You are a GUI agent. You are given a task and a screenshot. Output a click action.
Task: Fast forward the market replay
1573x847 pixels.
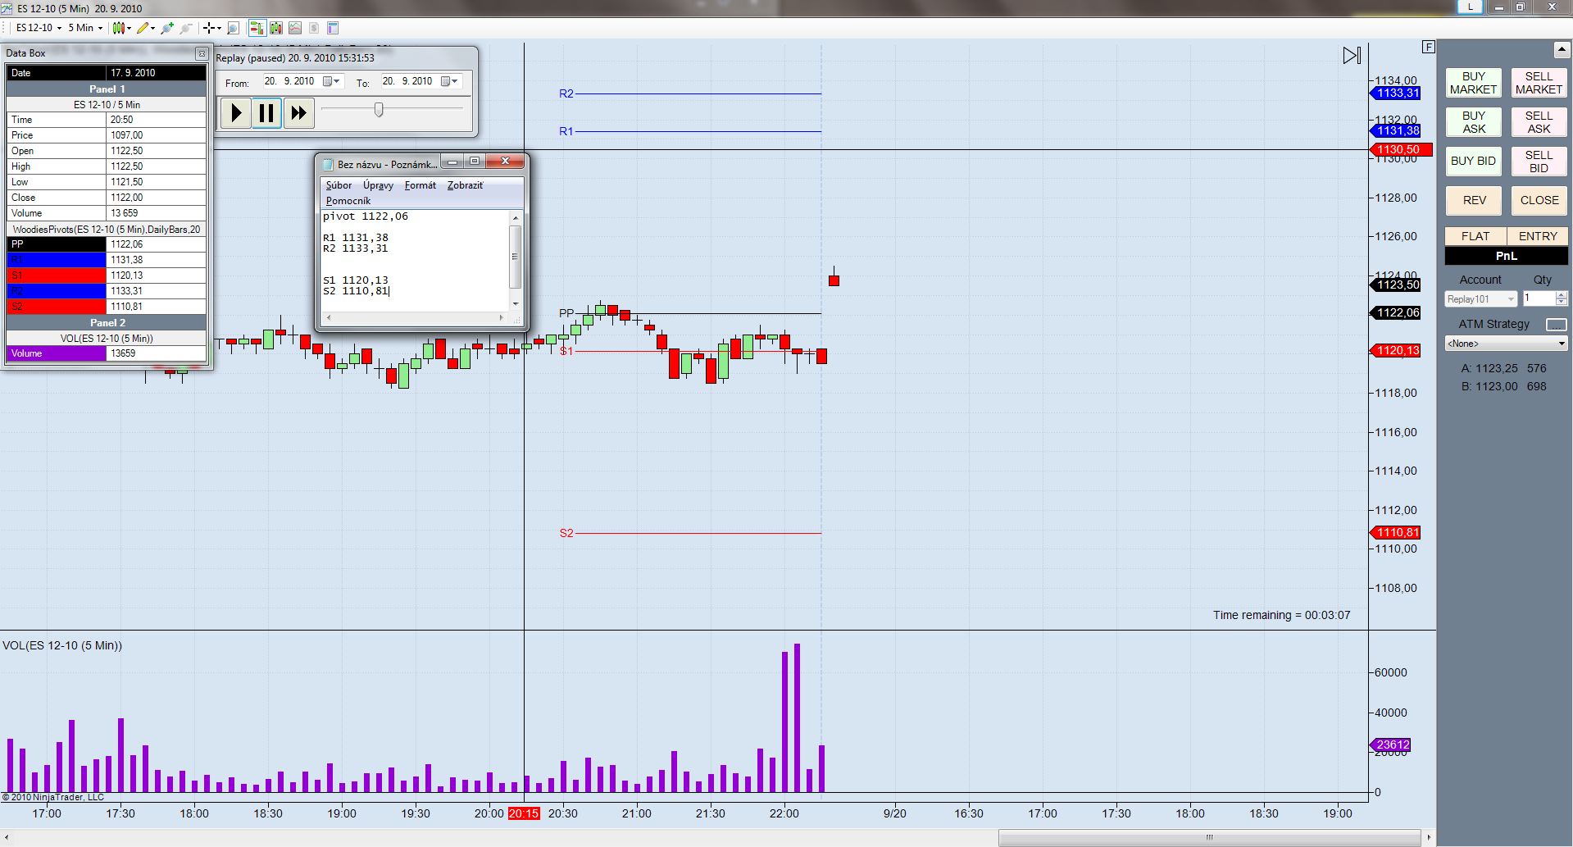point(298,112)
